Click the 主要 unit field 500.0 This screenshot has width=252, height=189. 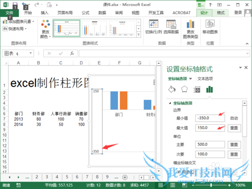210,144
